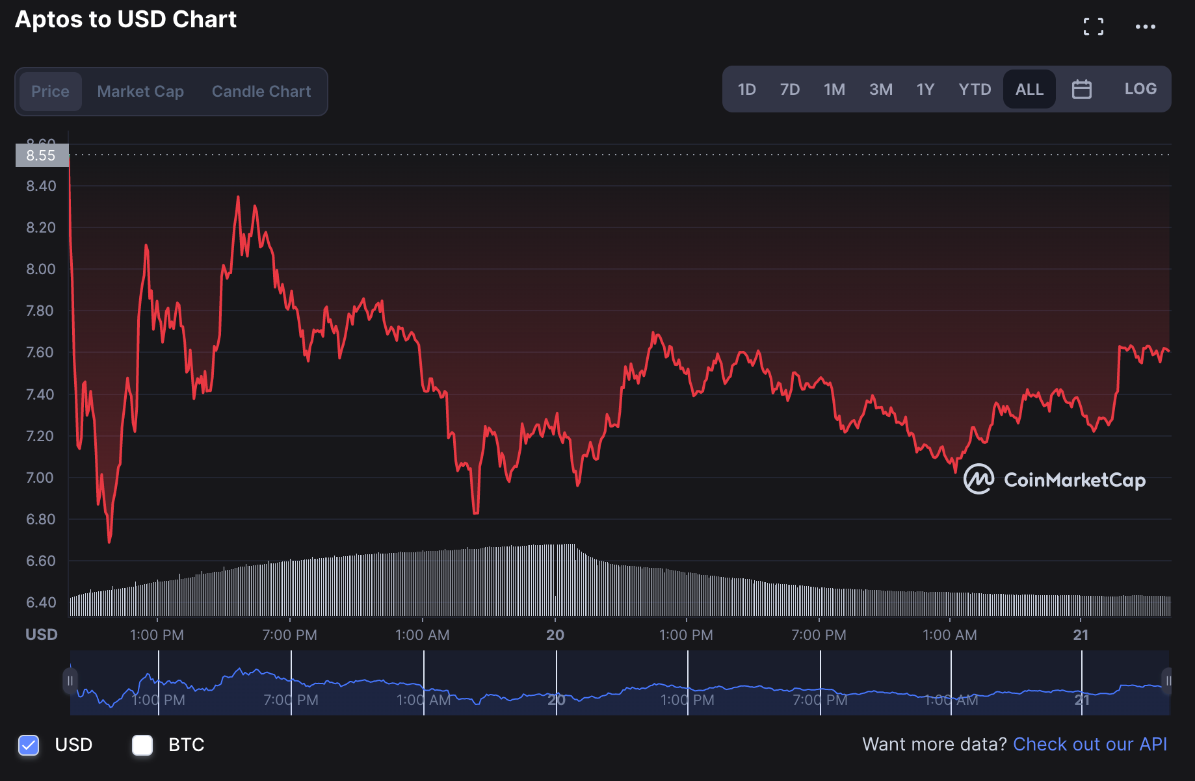Select the YTD range
Viewport: 1195px width, 781px height.
pos(975,89)
